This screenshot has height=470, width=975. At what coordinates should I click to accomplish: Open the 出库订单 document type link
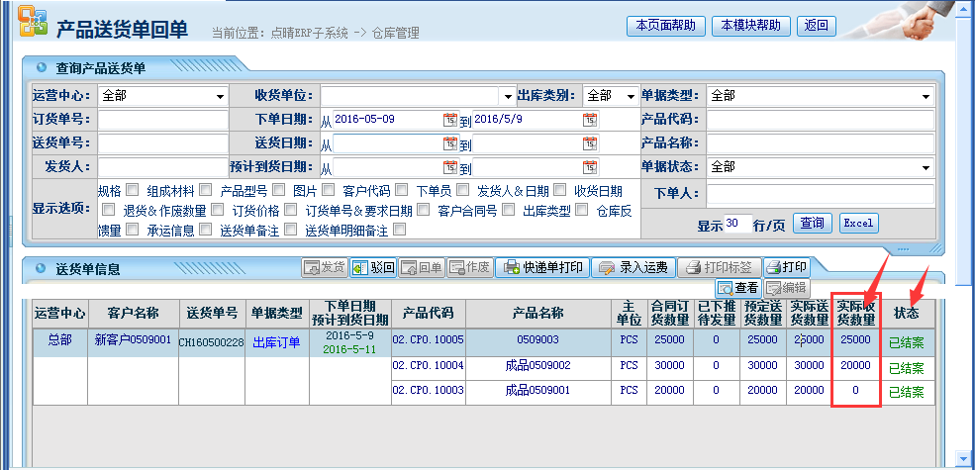coord(276,342)
